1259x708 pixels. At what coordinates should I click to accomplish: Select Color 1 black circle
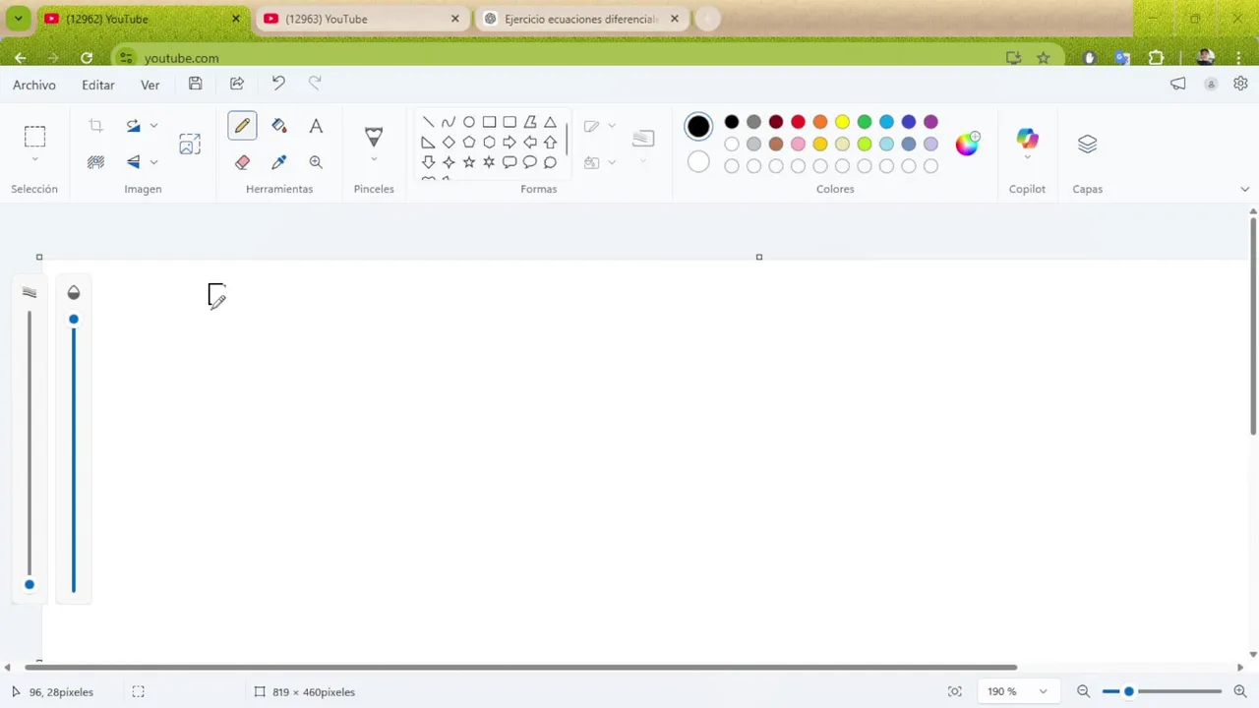tap(698, 126)
